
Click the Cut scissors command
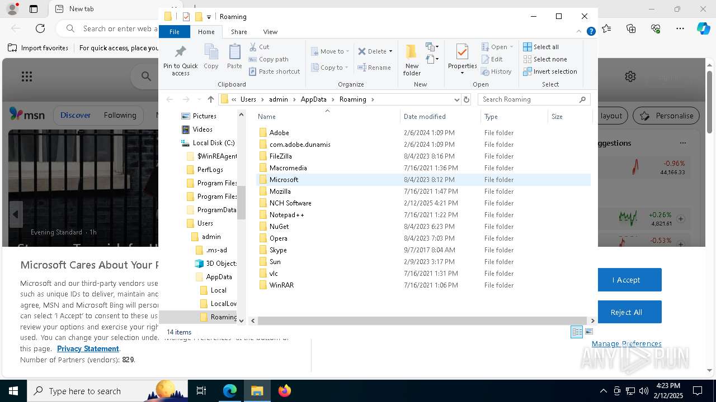259,47
